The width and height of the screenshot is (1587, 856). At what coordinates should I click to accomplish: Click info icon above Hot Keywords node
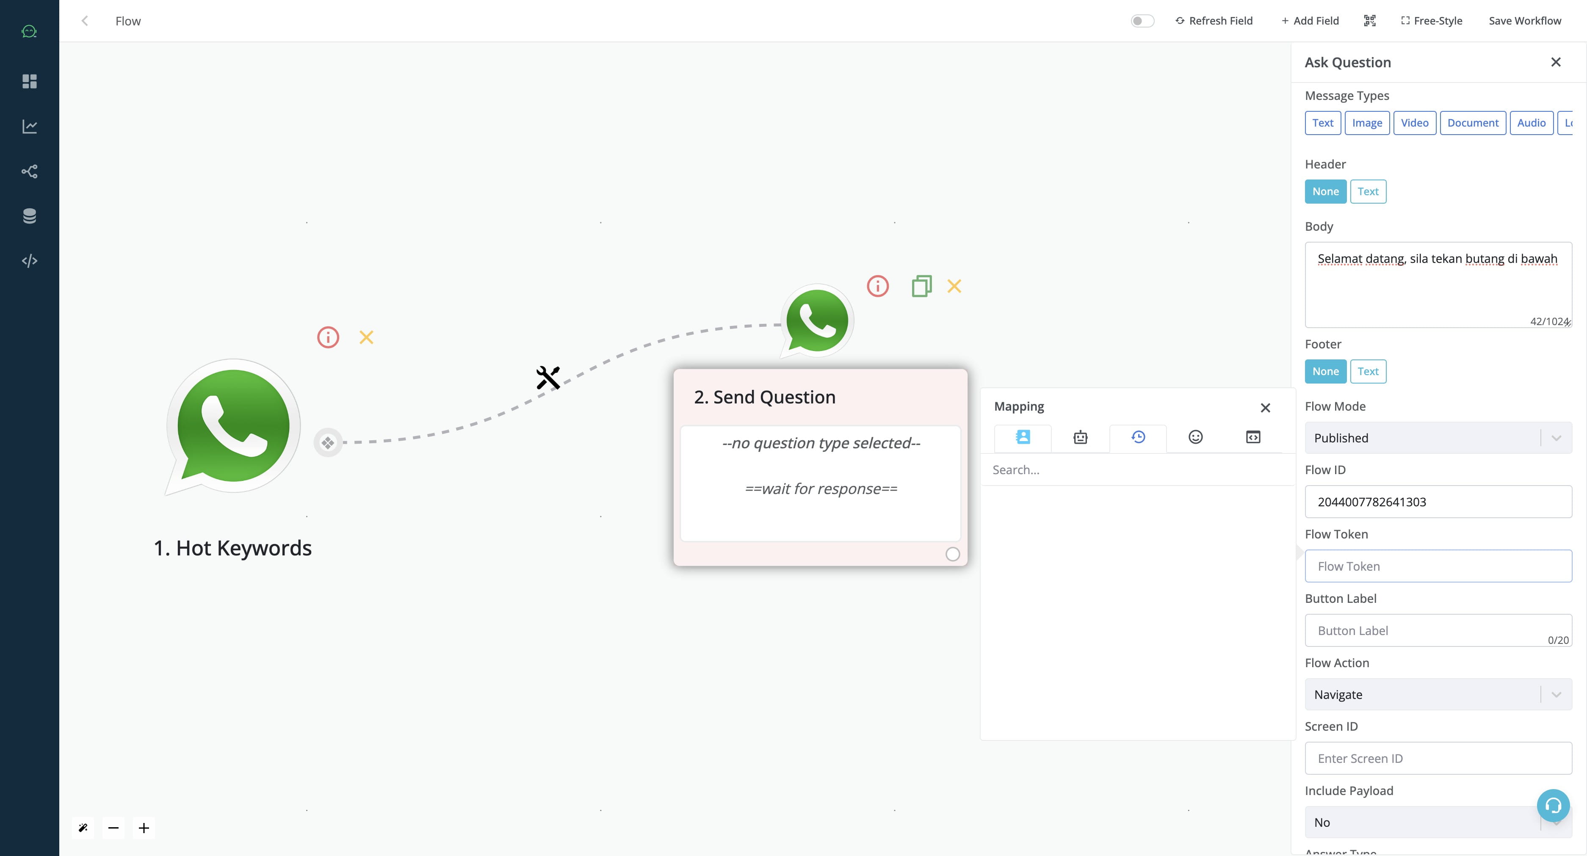pyautogui.click(x=328, y=337)
